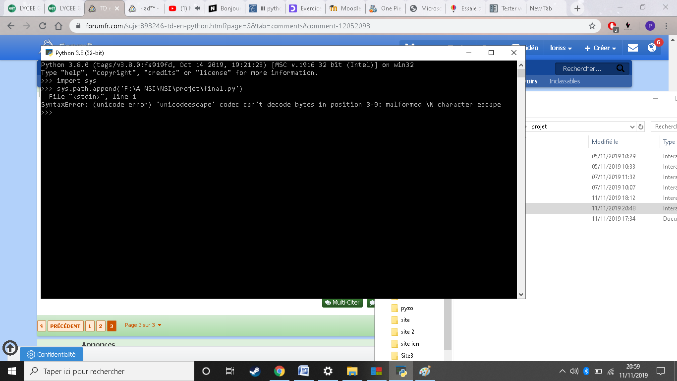
Task: Show hidden tray icons chevron
Action: [x=563, y=371]
